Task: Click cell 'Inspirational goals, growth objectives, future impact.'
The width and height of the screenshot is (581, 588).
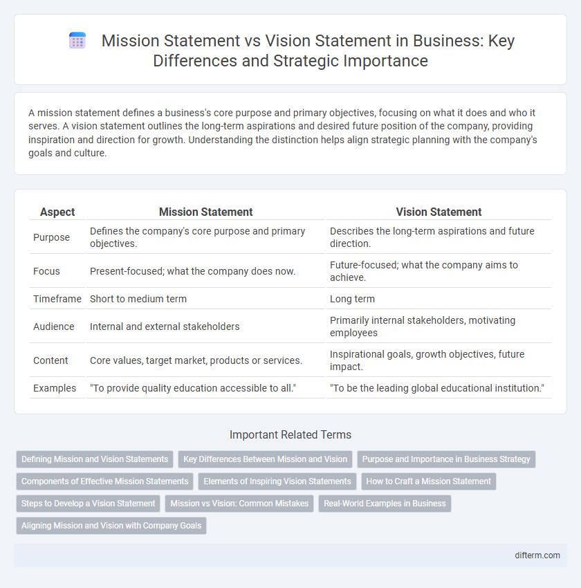Action: point(439,360)
